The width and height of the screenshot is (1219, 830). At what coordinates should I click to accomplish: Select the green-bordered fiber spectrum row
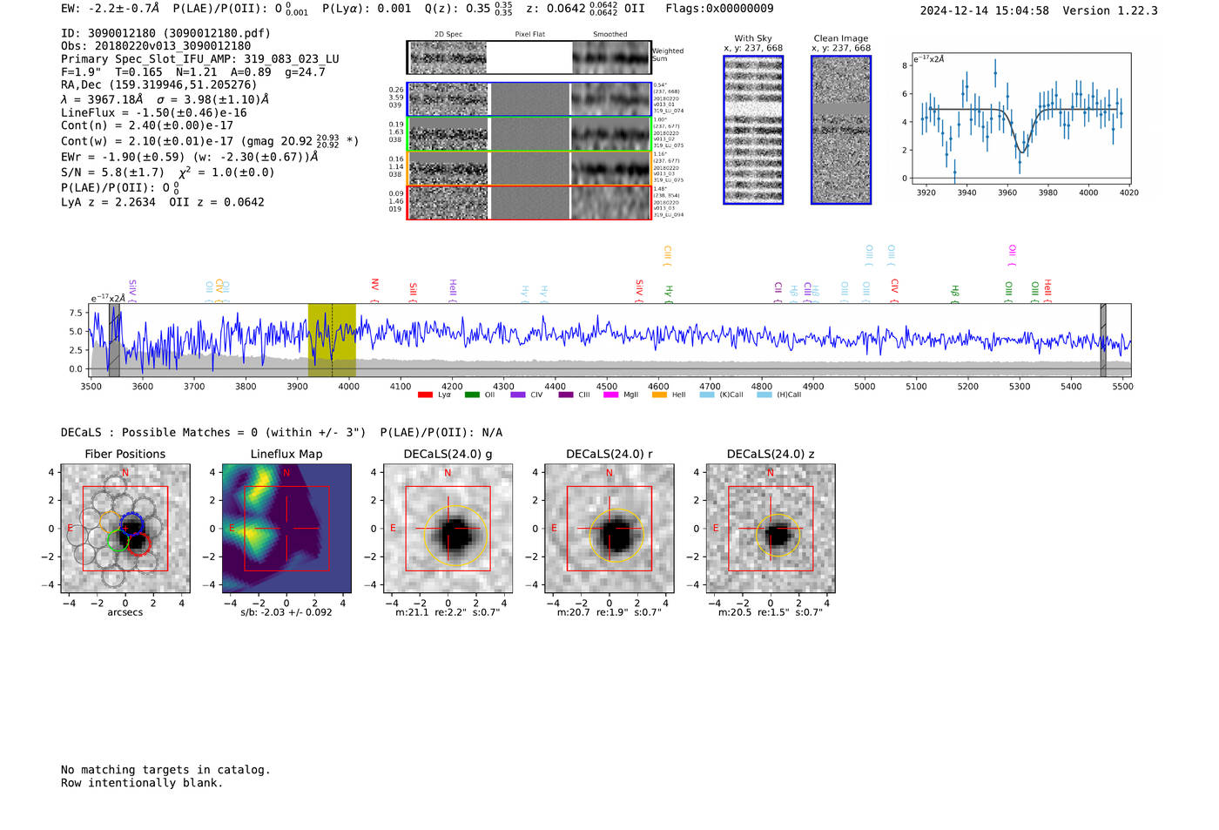click(x=529, y=133)
